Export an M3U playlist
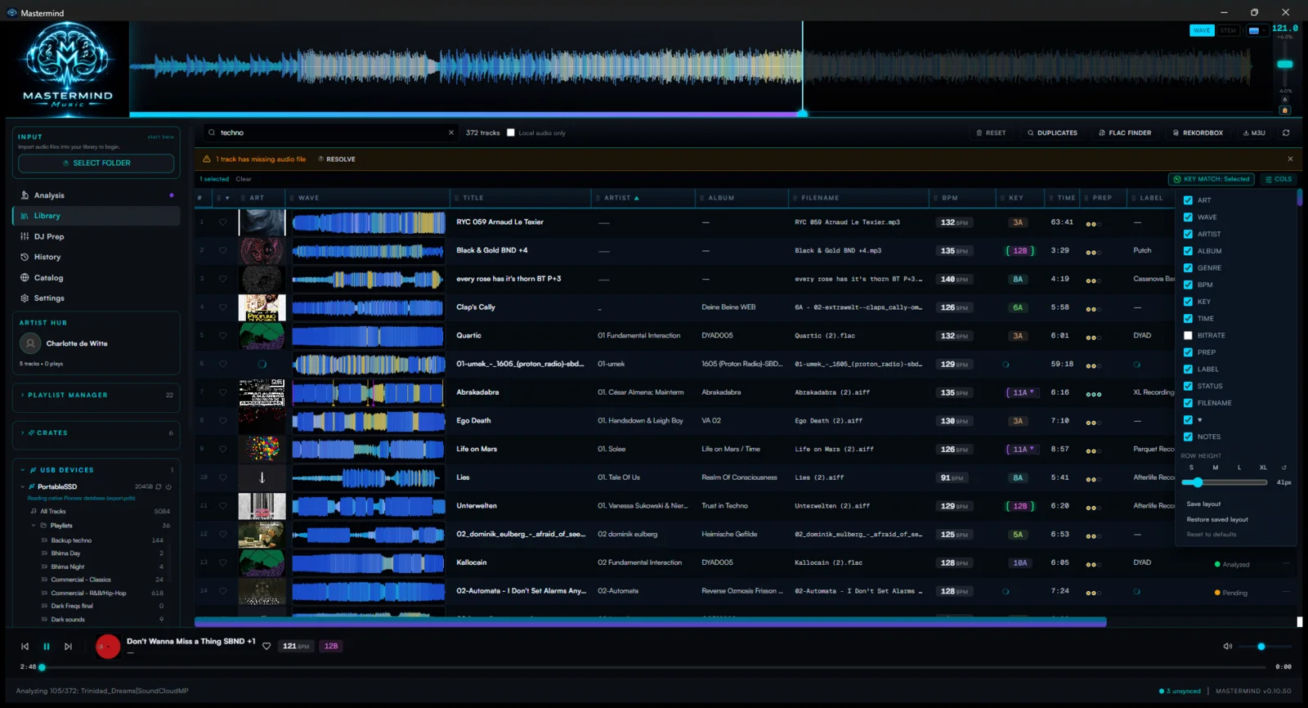Viewport: 1308px width, 708px height. (1254, 132)
